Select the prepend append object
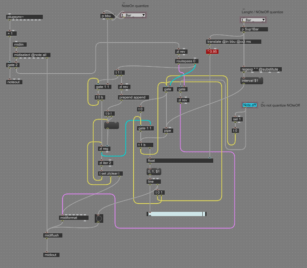Screen dimensions: 307x268 click(133, 97)
